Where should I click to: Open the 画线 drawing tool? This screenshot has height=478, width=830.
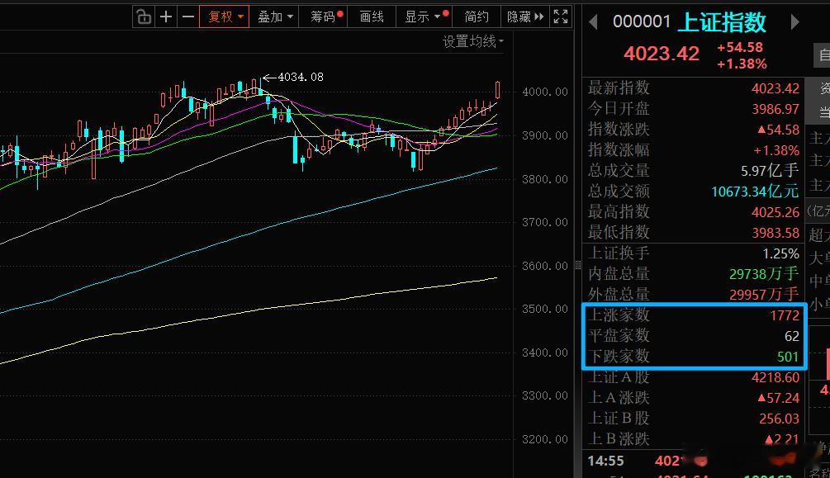pos(372,16)
